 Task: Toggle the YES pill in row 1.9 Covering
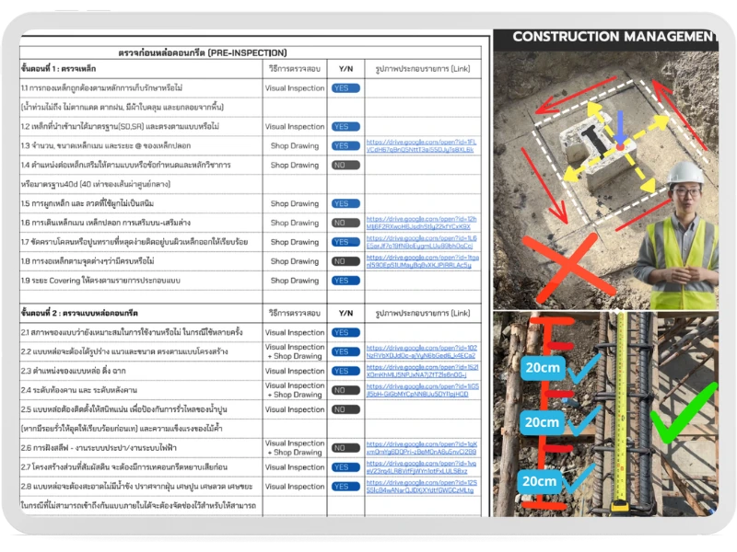pos(345,281)
